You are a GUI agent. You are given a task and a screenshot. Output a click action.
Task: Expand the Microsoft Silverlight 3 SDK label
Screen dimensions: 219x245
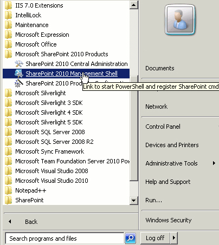(x=49, y=103)
